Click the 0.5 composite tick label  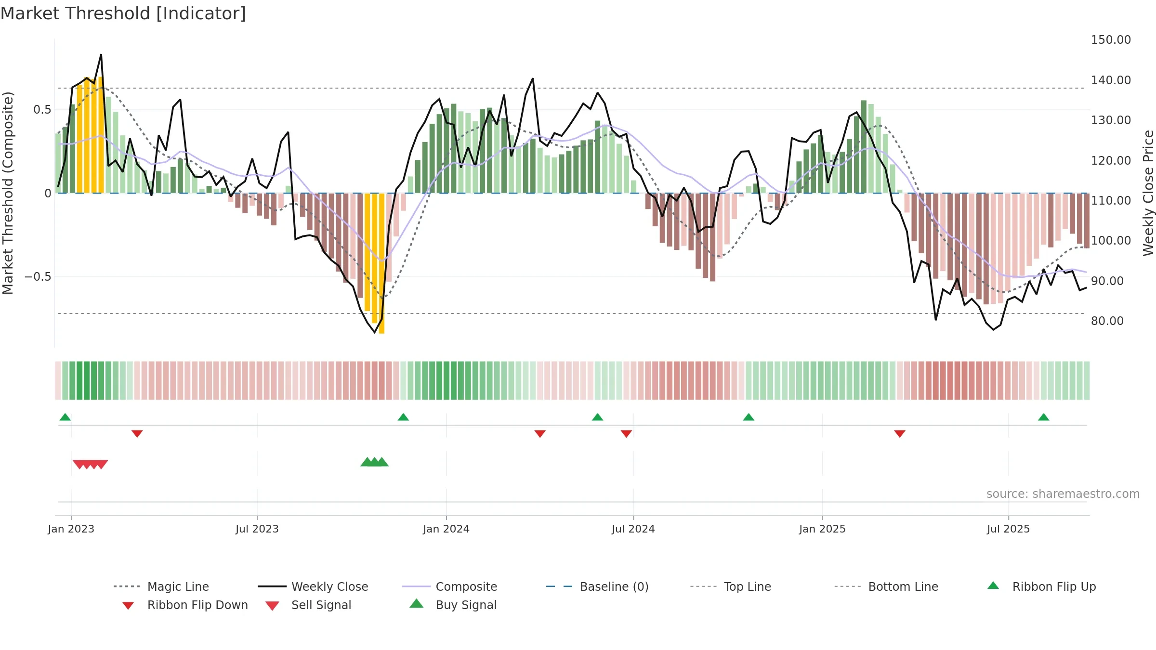42,110
